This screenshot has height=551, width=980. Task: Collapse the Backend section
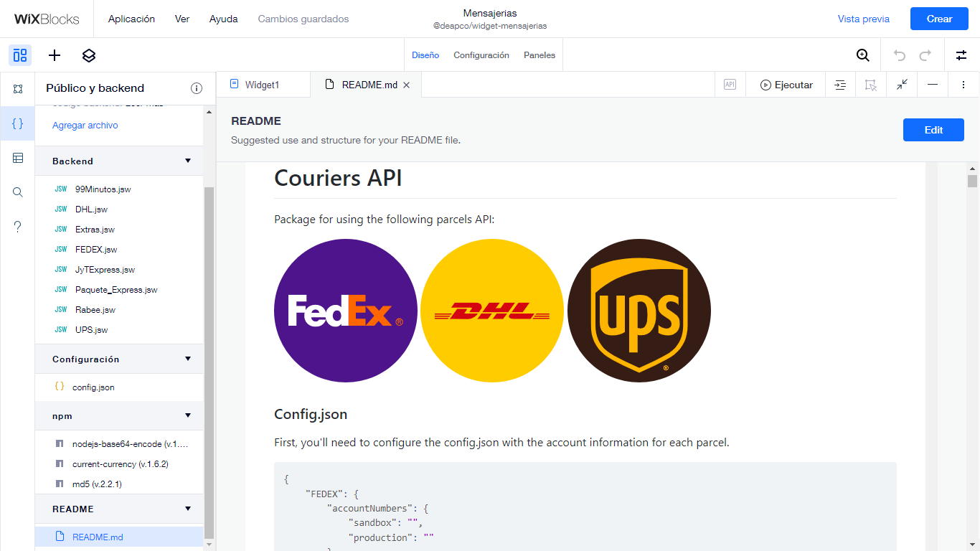tap(188, 161)
